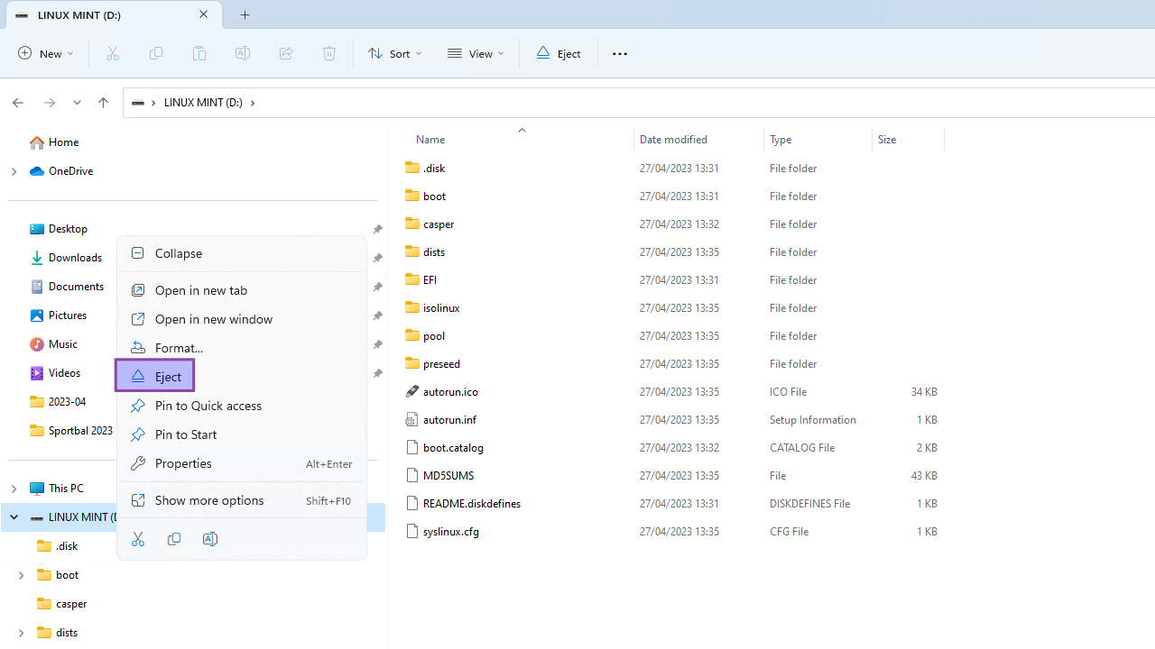
Task: Click the Delete trash icon in toolbar
Action: pyautogui.click(x=329, y=53)
